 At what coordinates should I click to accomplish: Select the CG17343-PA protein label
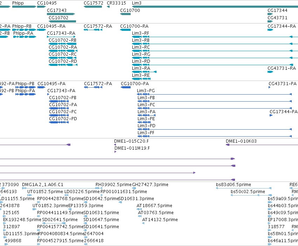(61, 91)
